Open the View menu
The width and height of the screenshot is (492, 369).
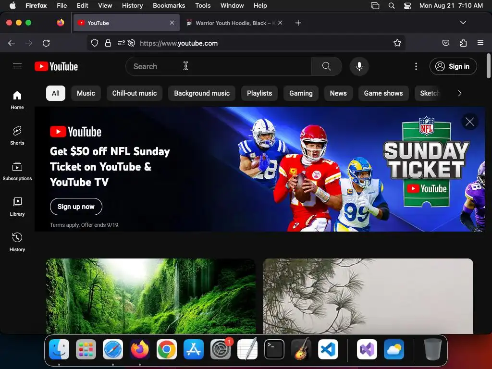coord(105,6)
